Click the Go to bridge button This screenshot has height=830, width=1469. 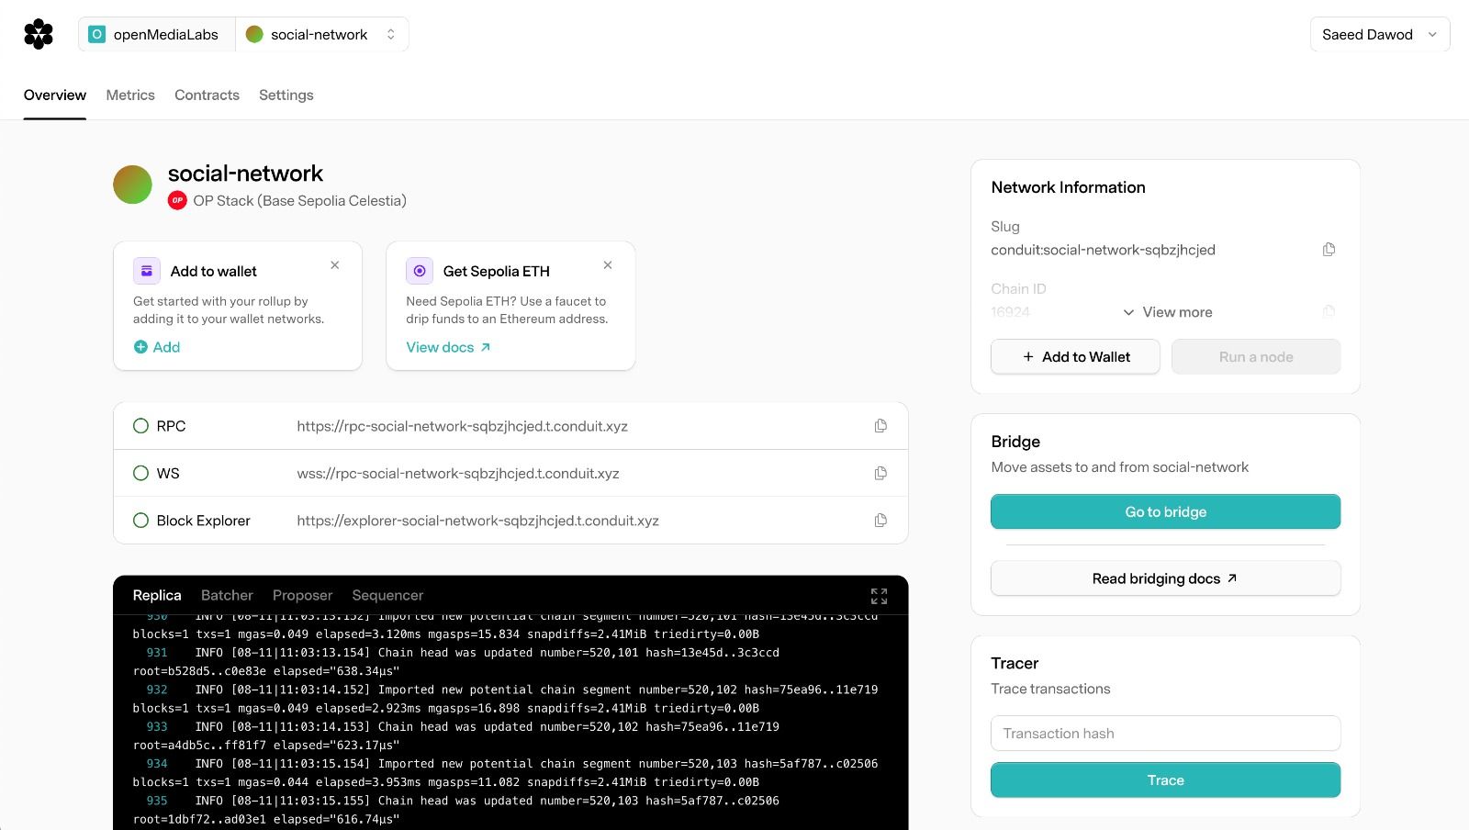[1165, 511]
